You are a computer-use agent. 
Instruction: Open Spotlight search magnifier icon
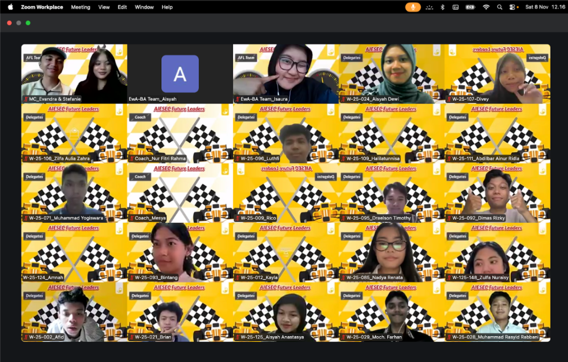pyautogui.click(x=500, y=7)
